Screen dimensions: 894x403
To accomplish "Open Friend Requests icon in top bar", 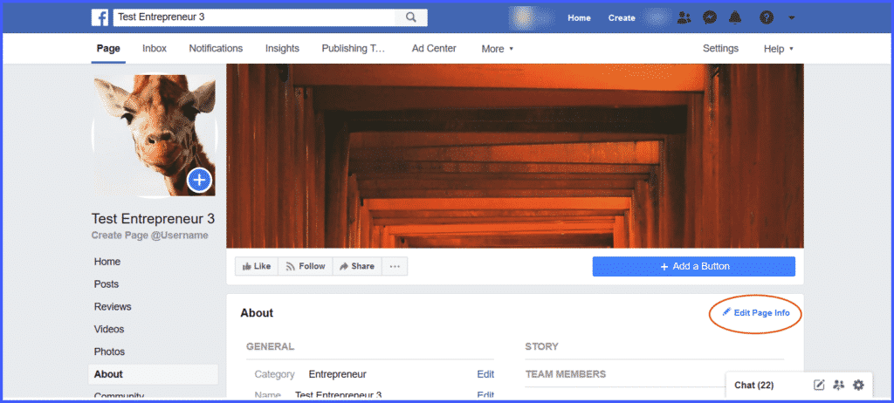I will click(684, 17).
